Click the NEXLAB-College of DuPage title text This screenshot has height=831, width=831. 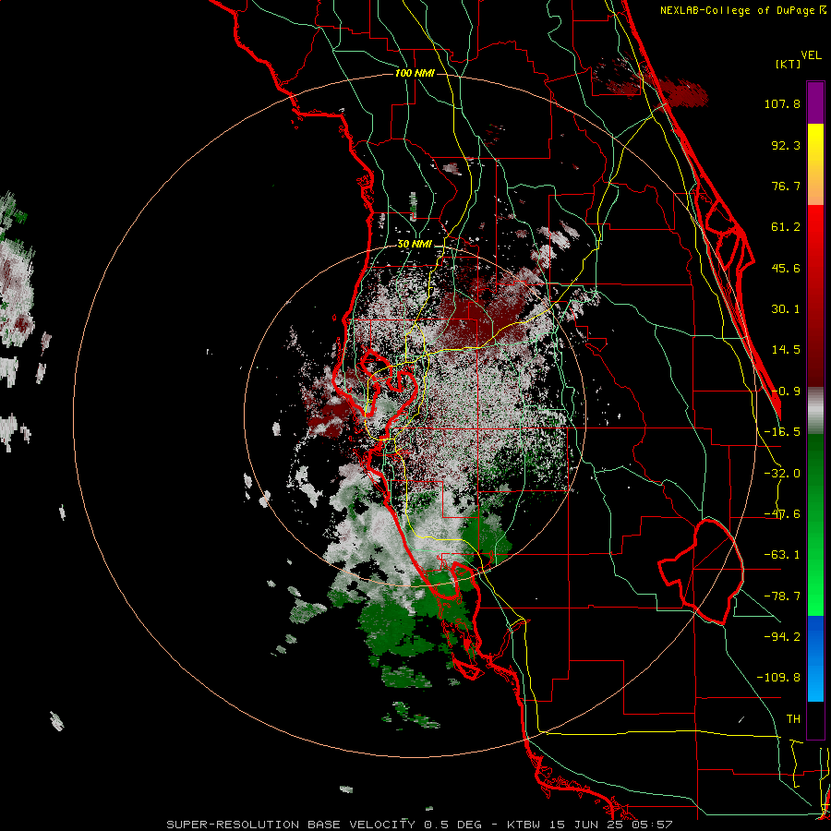click(742, 10)
